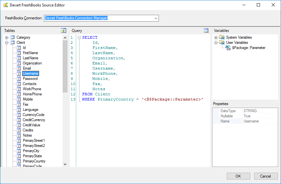Select the Organization column in tree
The width and height of the screenshot is (281, 184).
coord(32,63)
